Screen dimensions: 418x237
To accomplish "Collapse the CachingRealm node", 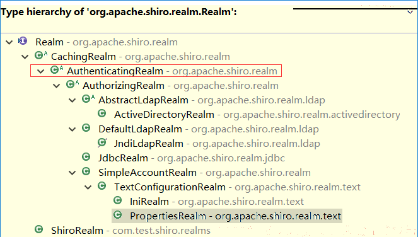I will 25,57.
